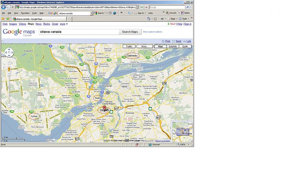The width and height of the screenshot is (286, 190).
Task: Click the Search Maps button
Action: pyautogui.click(x=130, y=32)
